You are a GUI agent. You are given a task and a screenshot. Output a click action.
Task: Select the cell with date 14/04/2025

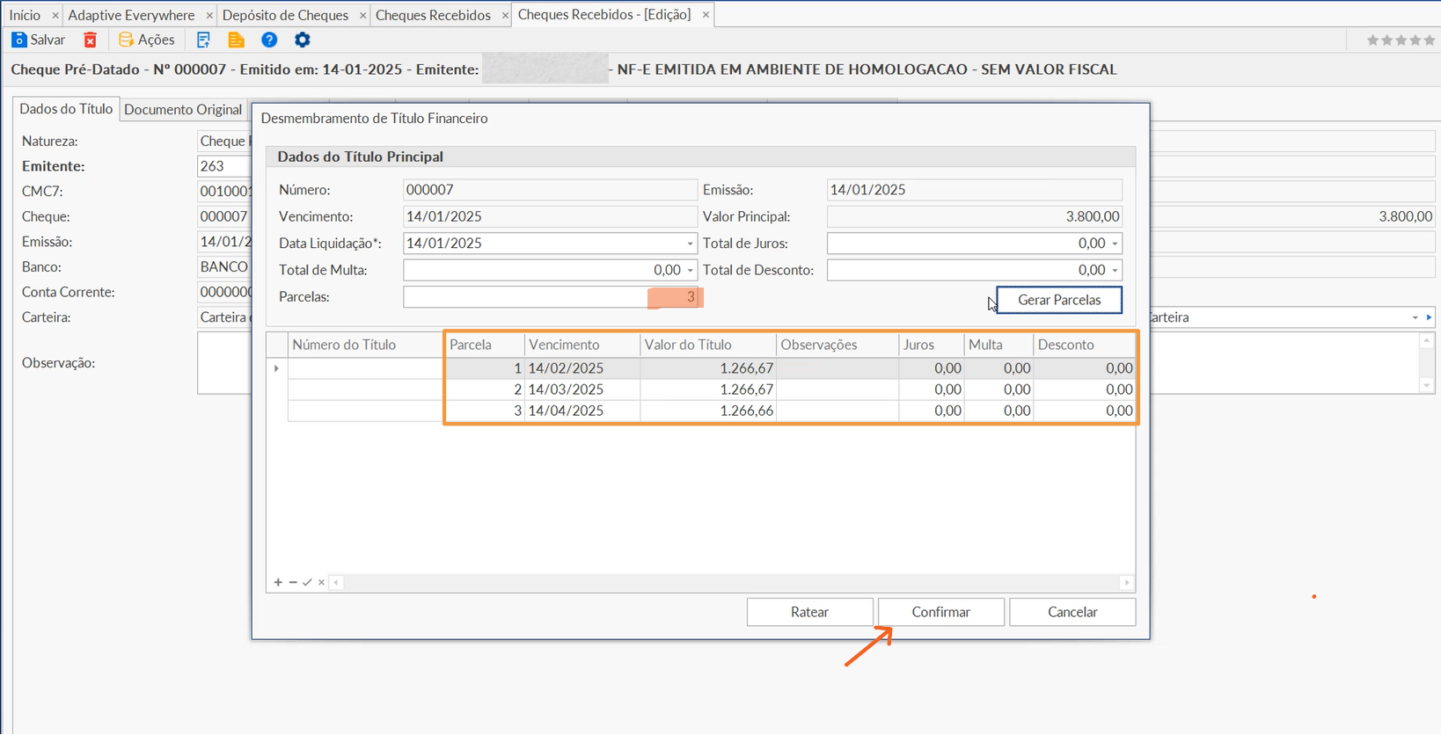[x=582, y=411]
